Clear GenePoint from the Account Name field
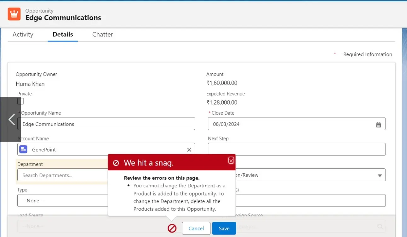 189,150
